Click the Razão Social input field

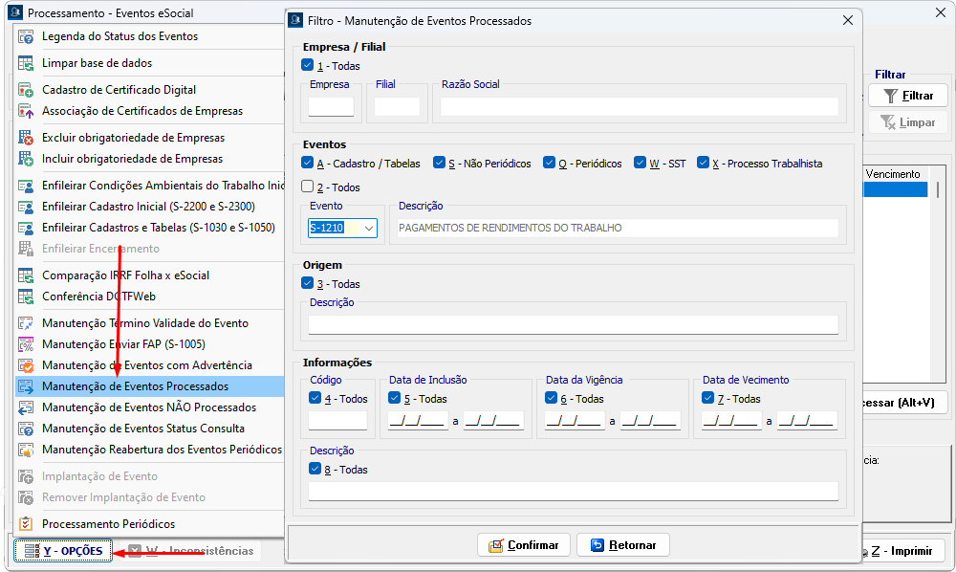pyautogui.click(x=638, y=107)
